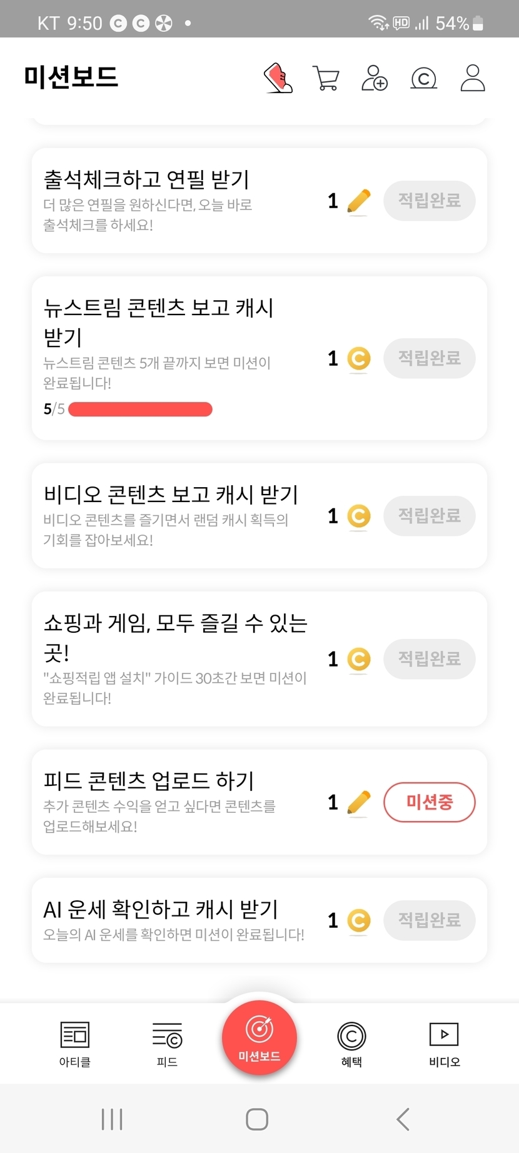Tap the add friend icon
This screenshot has width=519, height=1153.
375,78
